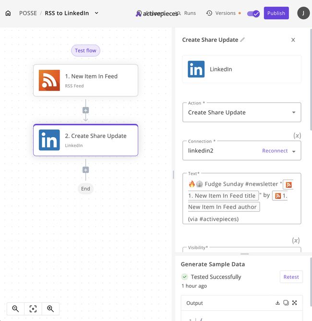Viewport: 312px width, 321px height.
Task: Select the New Item In Feed title token
Action: (223, 196)
